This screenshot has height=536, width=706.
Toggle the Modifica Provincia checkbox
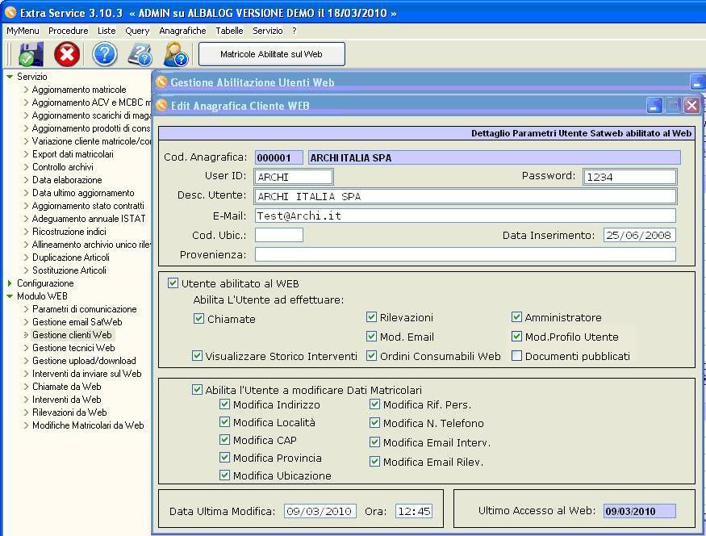click(x=224, y=458)
